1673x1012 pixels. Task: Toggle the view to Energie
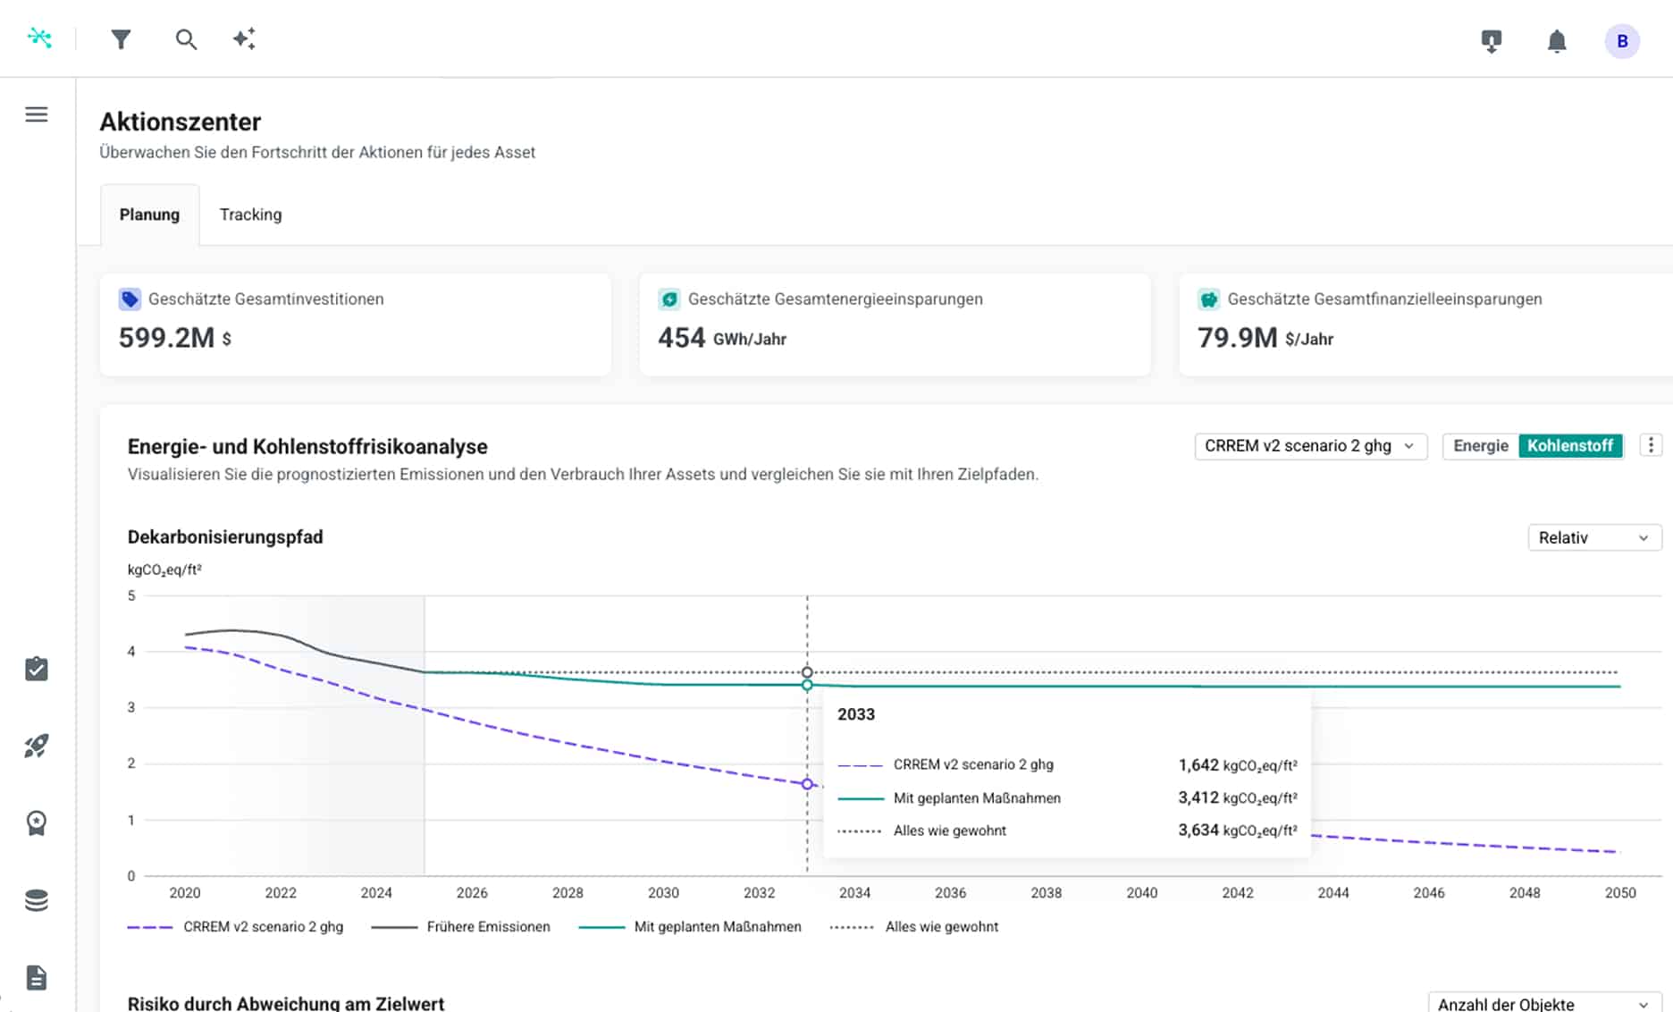point(1480,445)
